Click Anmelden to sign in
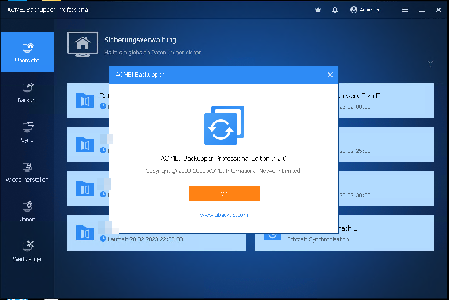Image resolution: width=449 pixels, height=300 pixels. pyautogui.click(x=365, y=10)
